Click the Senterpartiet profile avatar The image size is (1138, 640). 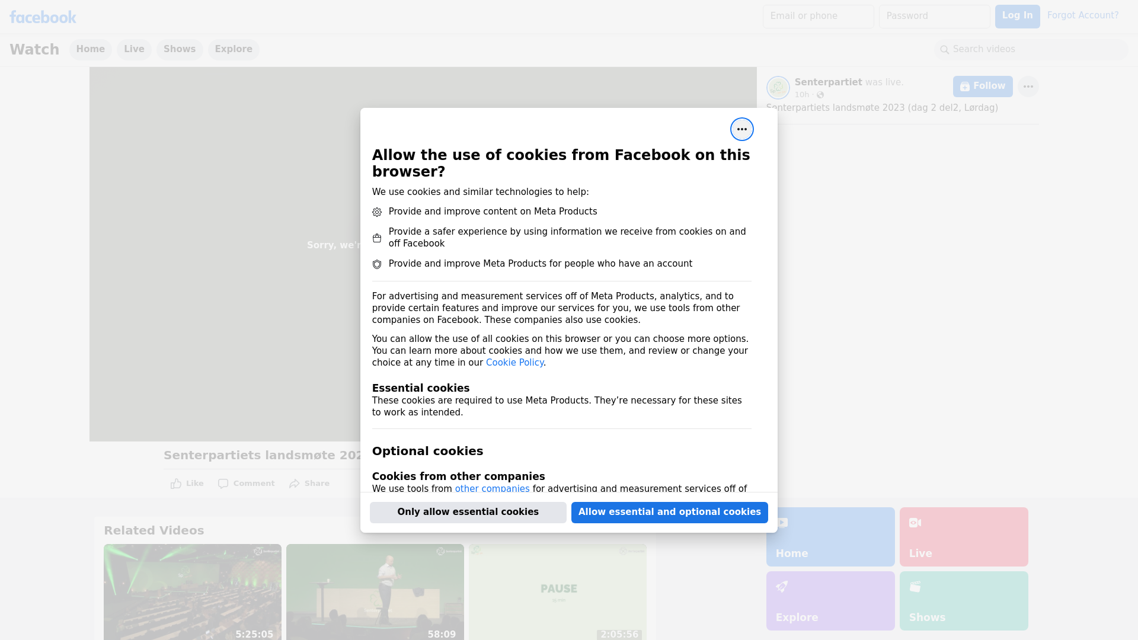(x=778, y=88)
